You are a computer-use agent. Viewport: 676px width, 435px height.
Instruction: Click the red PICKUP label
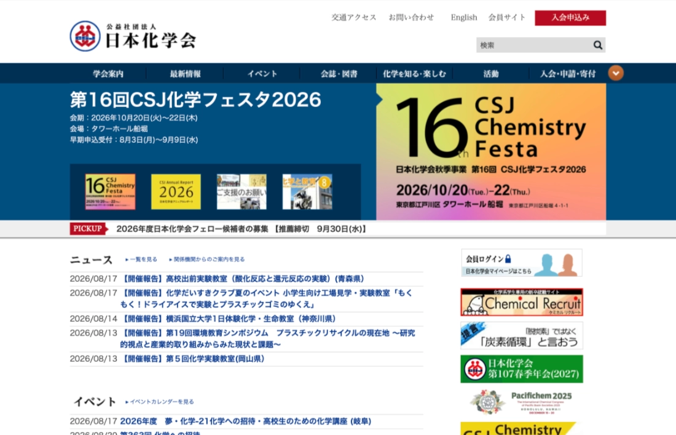[88, 229]
